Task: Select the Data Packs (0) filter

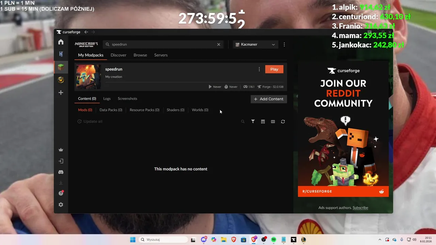Action: (x=111, y=110)
